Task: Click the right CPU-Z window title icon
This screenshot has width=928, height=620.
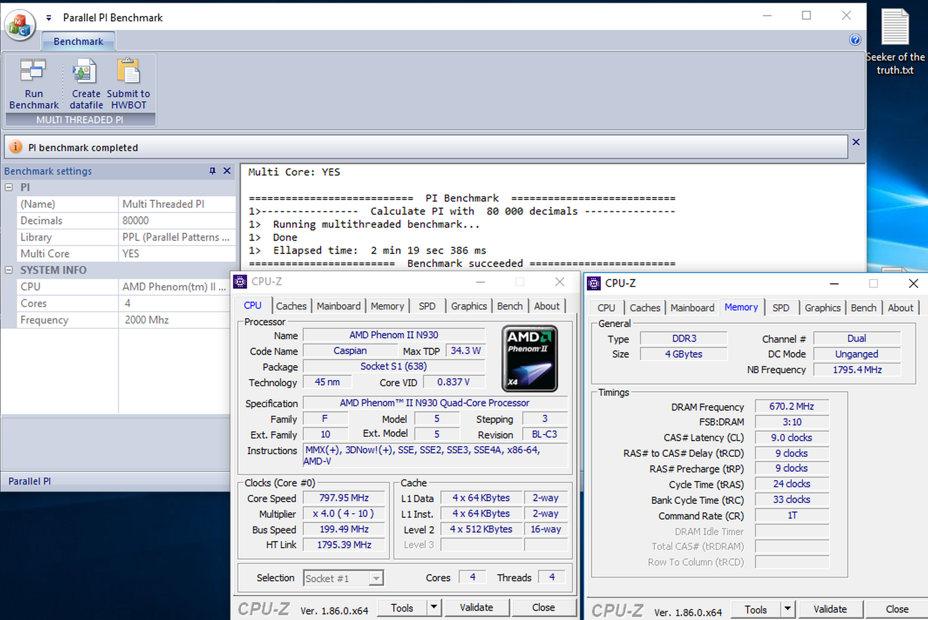Action: click(x=594, y=283)
